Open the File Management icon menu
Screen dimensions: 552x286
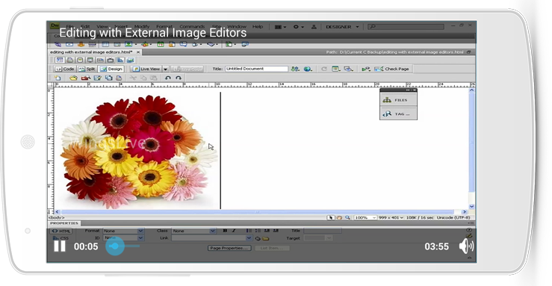pyautogui.click(x=295, y=69)
